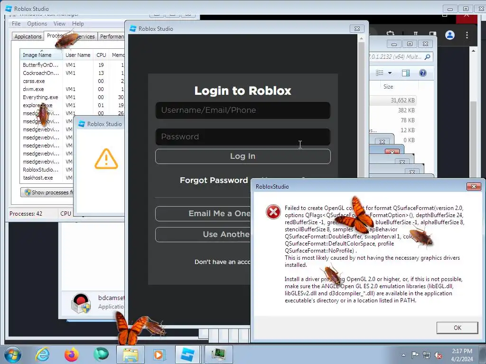This screenshot has width=486, height=364.
Task: Launch Firefox from the taskbar
Action: (x=72, y=355)
